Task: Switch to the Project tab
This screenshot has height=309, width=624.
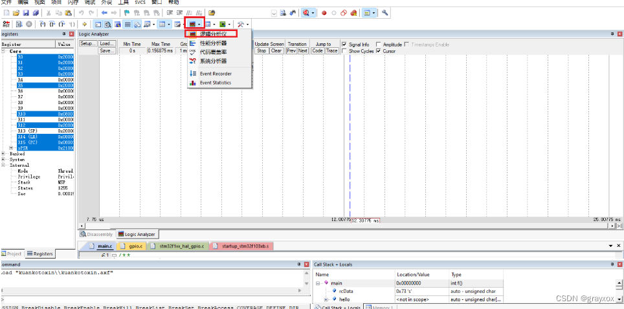Action: 12,253
